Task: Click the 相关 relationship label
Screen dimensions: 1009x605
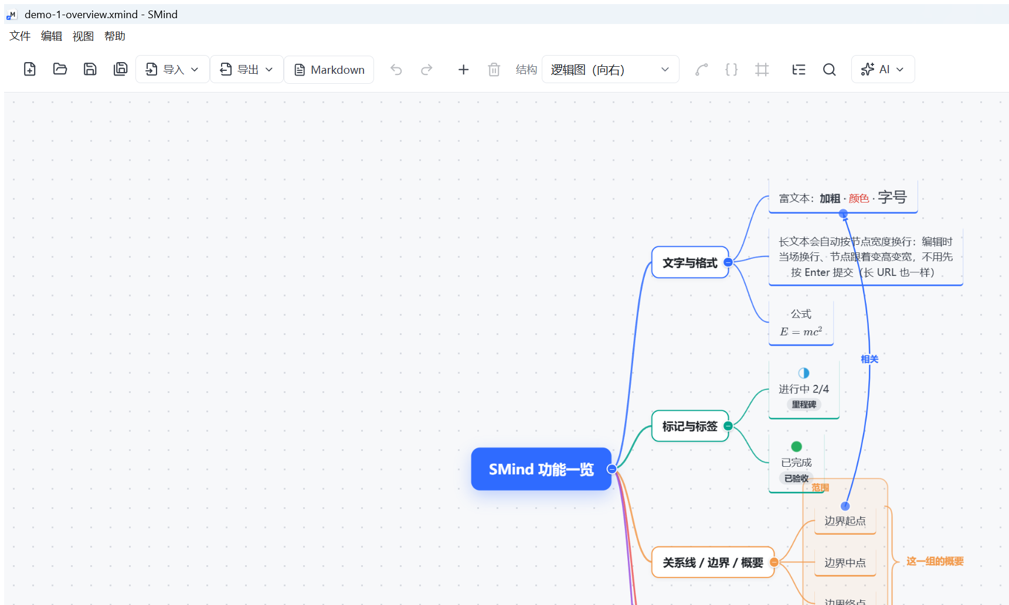Action: (869, 359)
